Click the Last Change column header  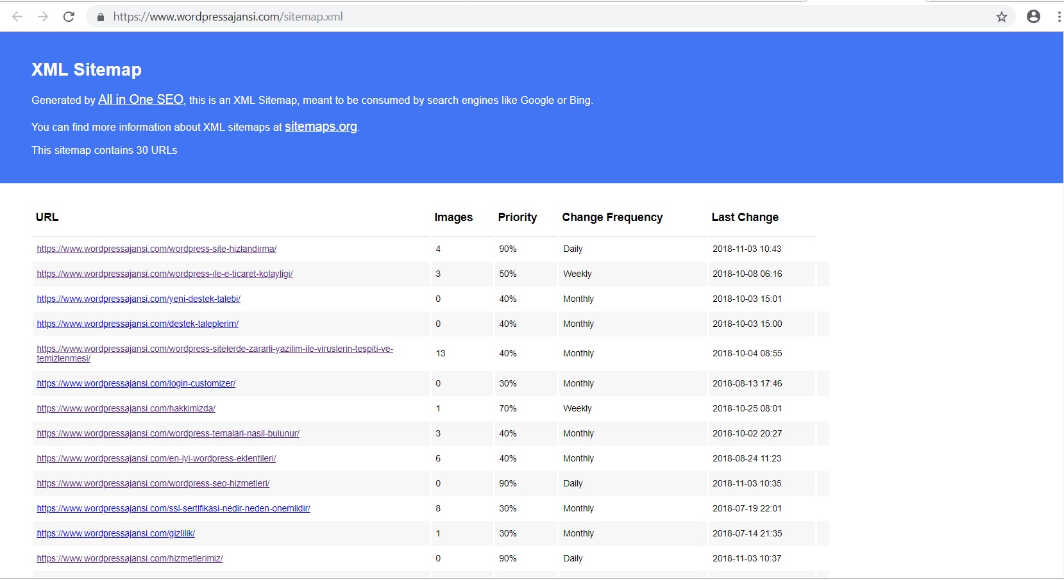745,217
